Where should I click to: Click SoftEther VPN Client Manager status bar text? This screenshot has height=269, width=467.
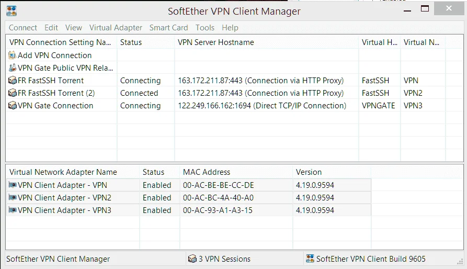click(58, 259)
